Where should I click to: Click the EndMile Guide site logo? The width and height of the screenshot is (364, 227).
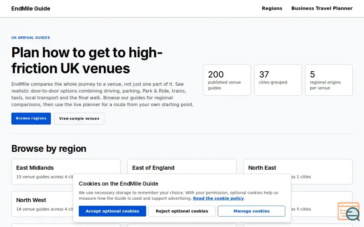pyautogui.click(x=30, y=9)
